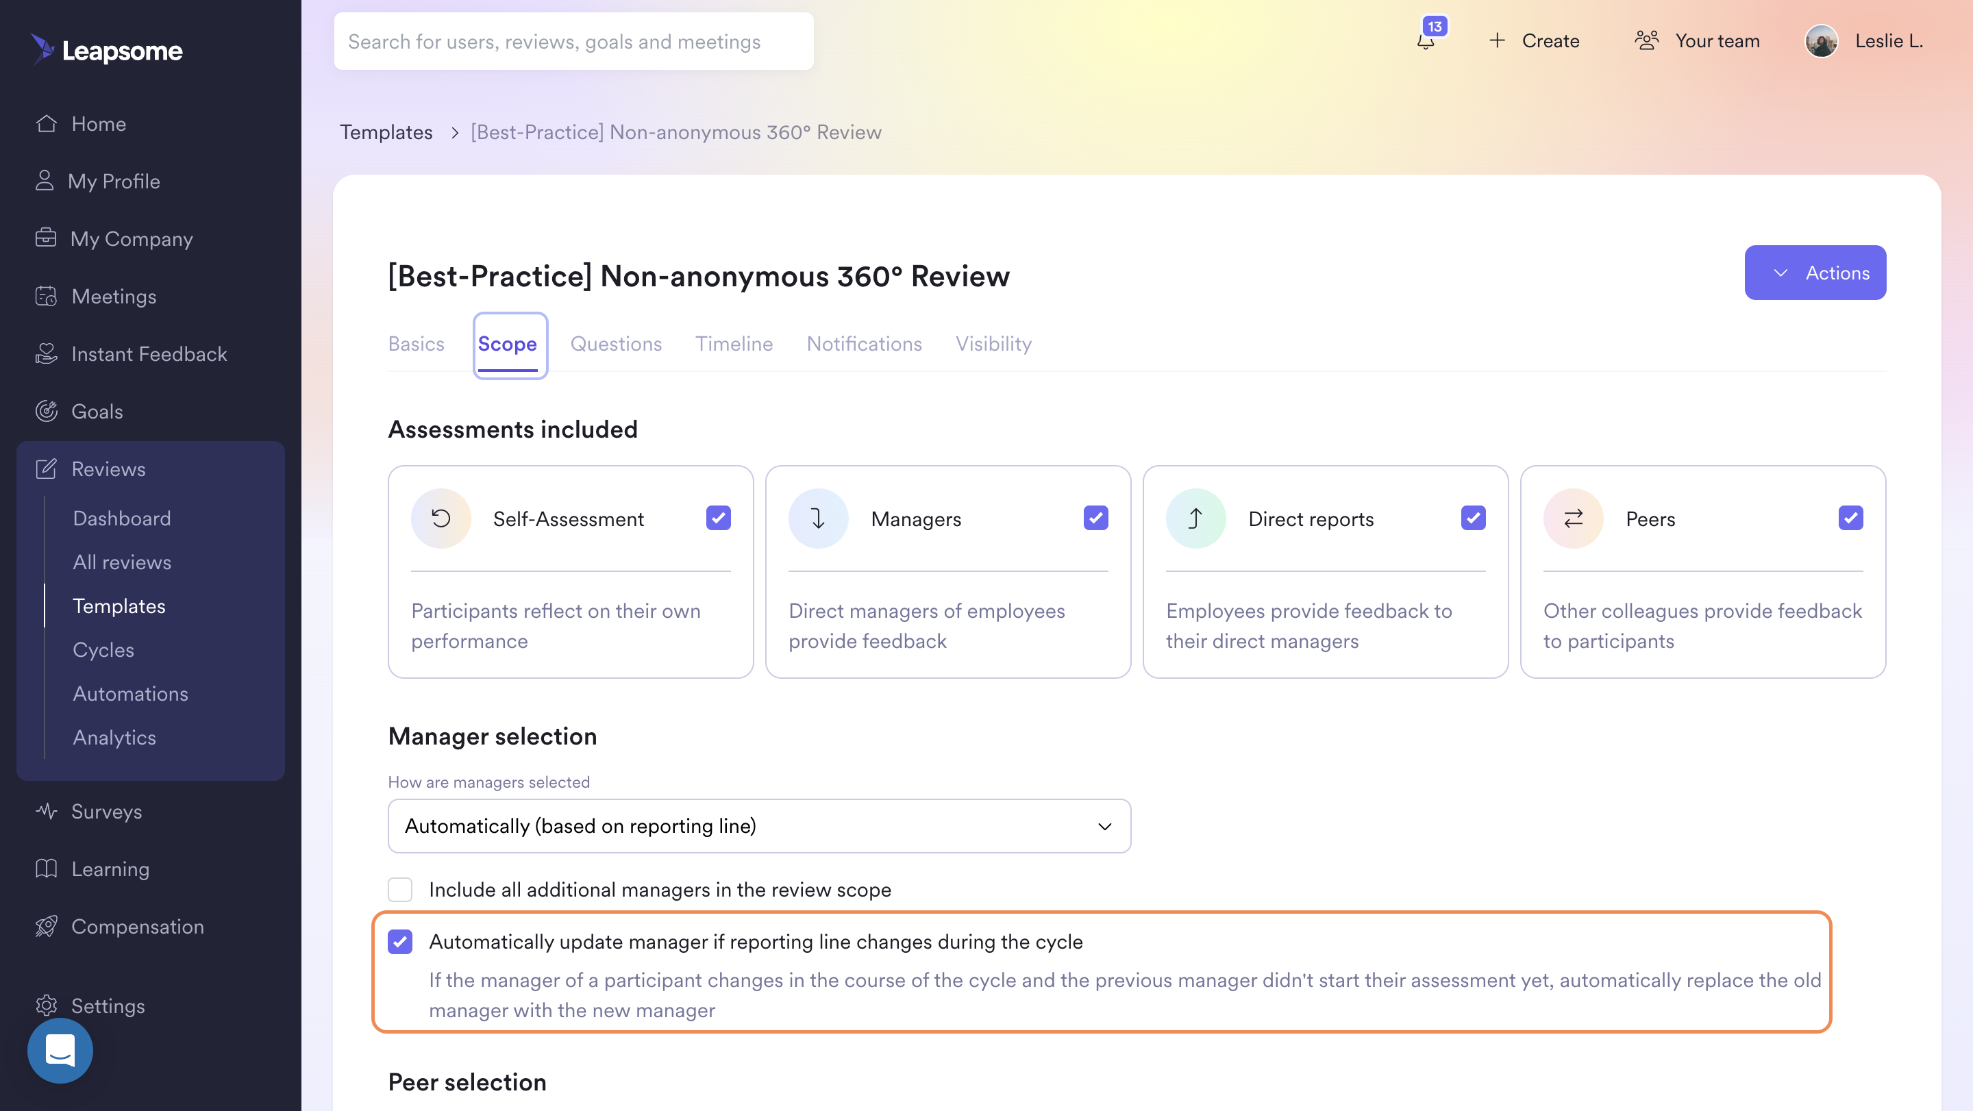Click the Learning book icon
Screen dimensions: 1973x1111
pos(46,868)
